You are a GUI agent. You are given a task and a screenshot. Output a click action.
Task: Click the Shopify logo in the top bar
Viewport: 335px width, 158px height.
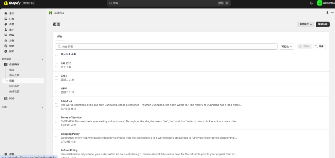pyautogui.click(x=12, y=3)
